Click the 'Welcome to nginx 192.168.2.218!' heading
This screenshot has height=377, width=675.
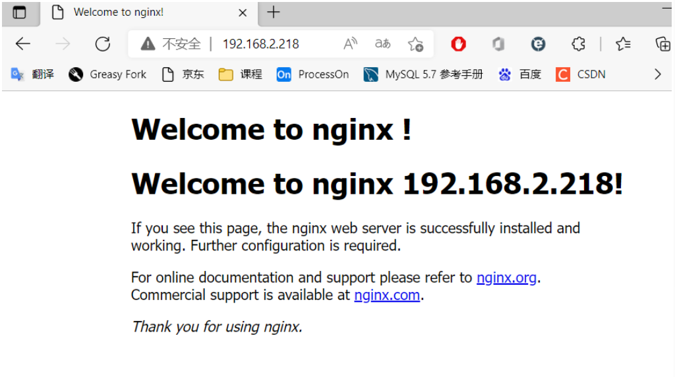[377, 184]
